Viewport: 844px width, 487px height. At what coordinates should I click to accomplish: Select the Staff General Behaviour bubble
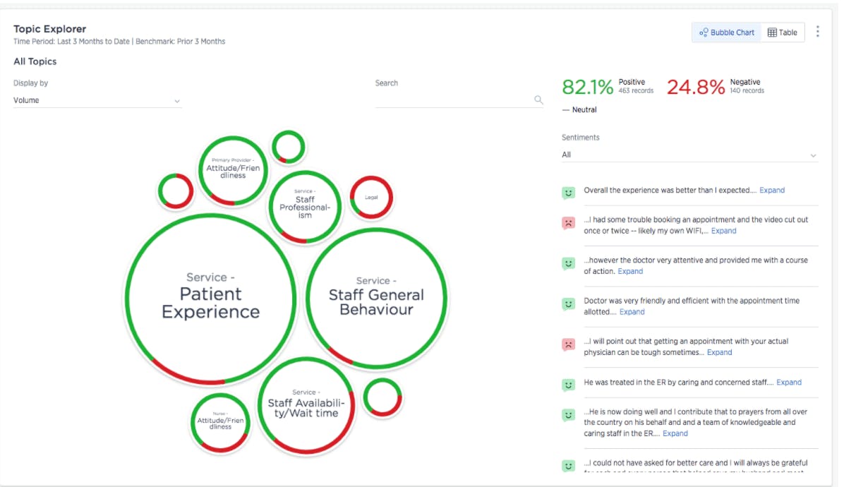376,297
